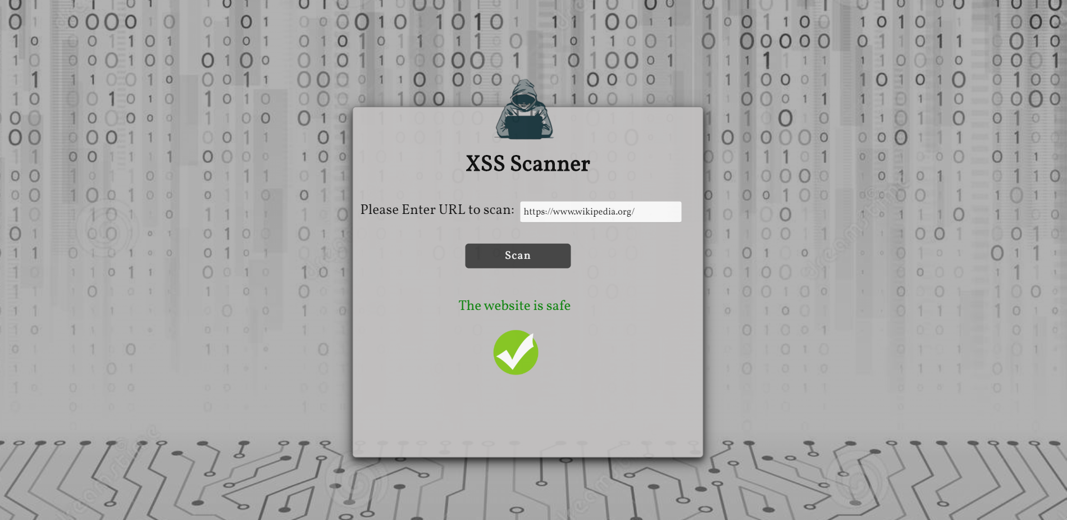This screenshot has width=1067, height=520.
Task: Click the XSS Scanner heading
Action: tap(528, 163)
